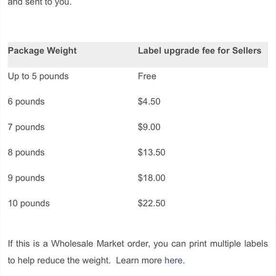
Task: Click the 'and sent to you' text
Action: 40,3
